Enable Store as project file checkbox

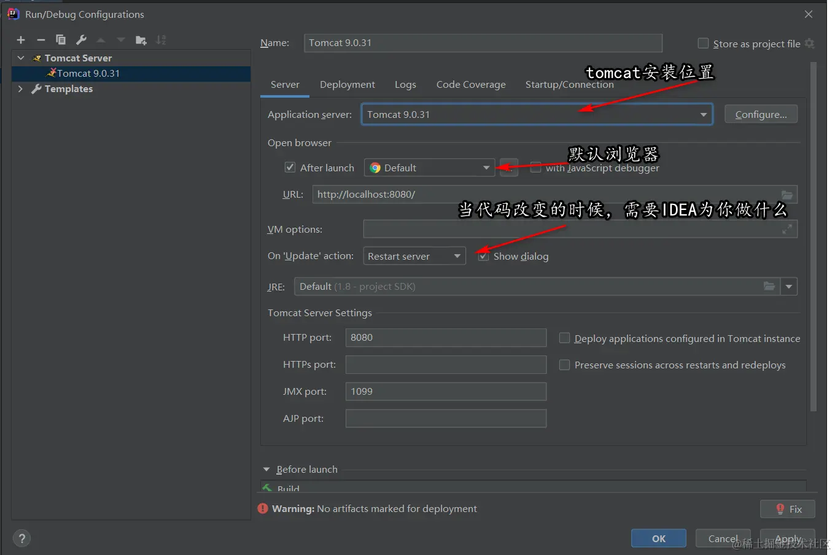tap(704, 43)
